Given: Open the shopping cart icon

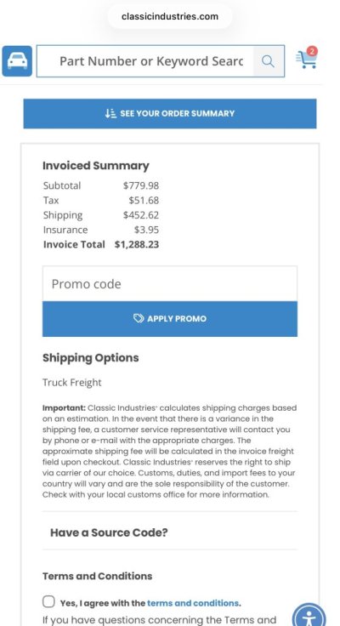Looking at the screenshot, I should coord(307,59).
